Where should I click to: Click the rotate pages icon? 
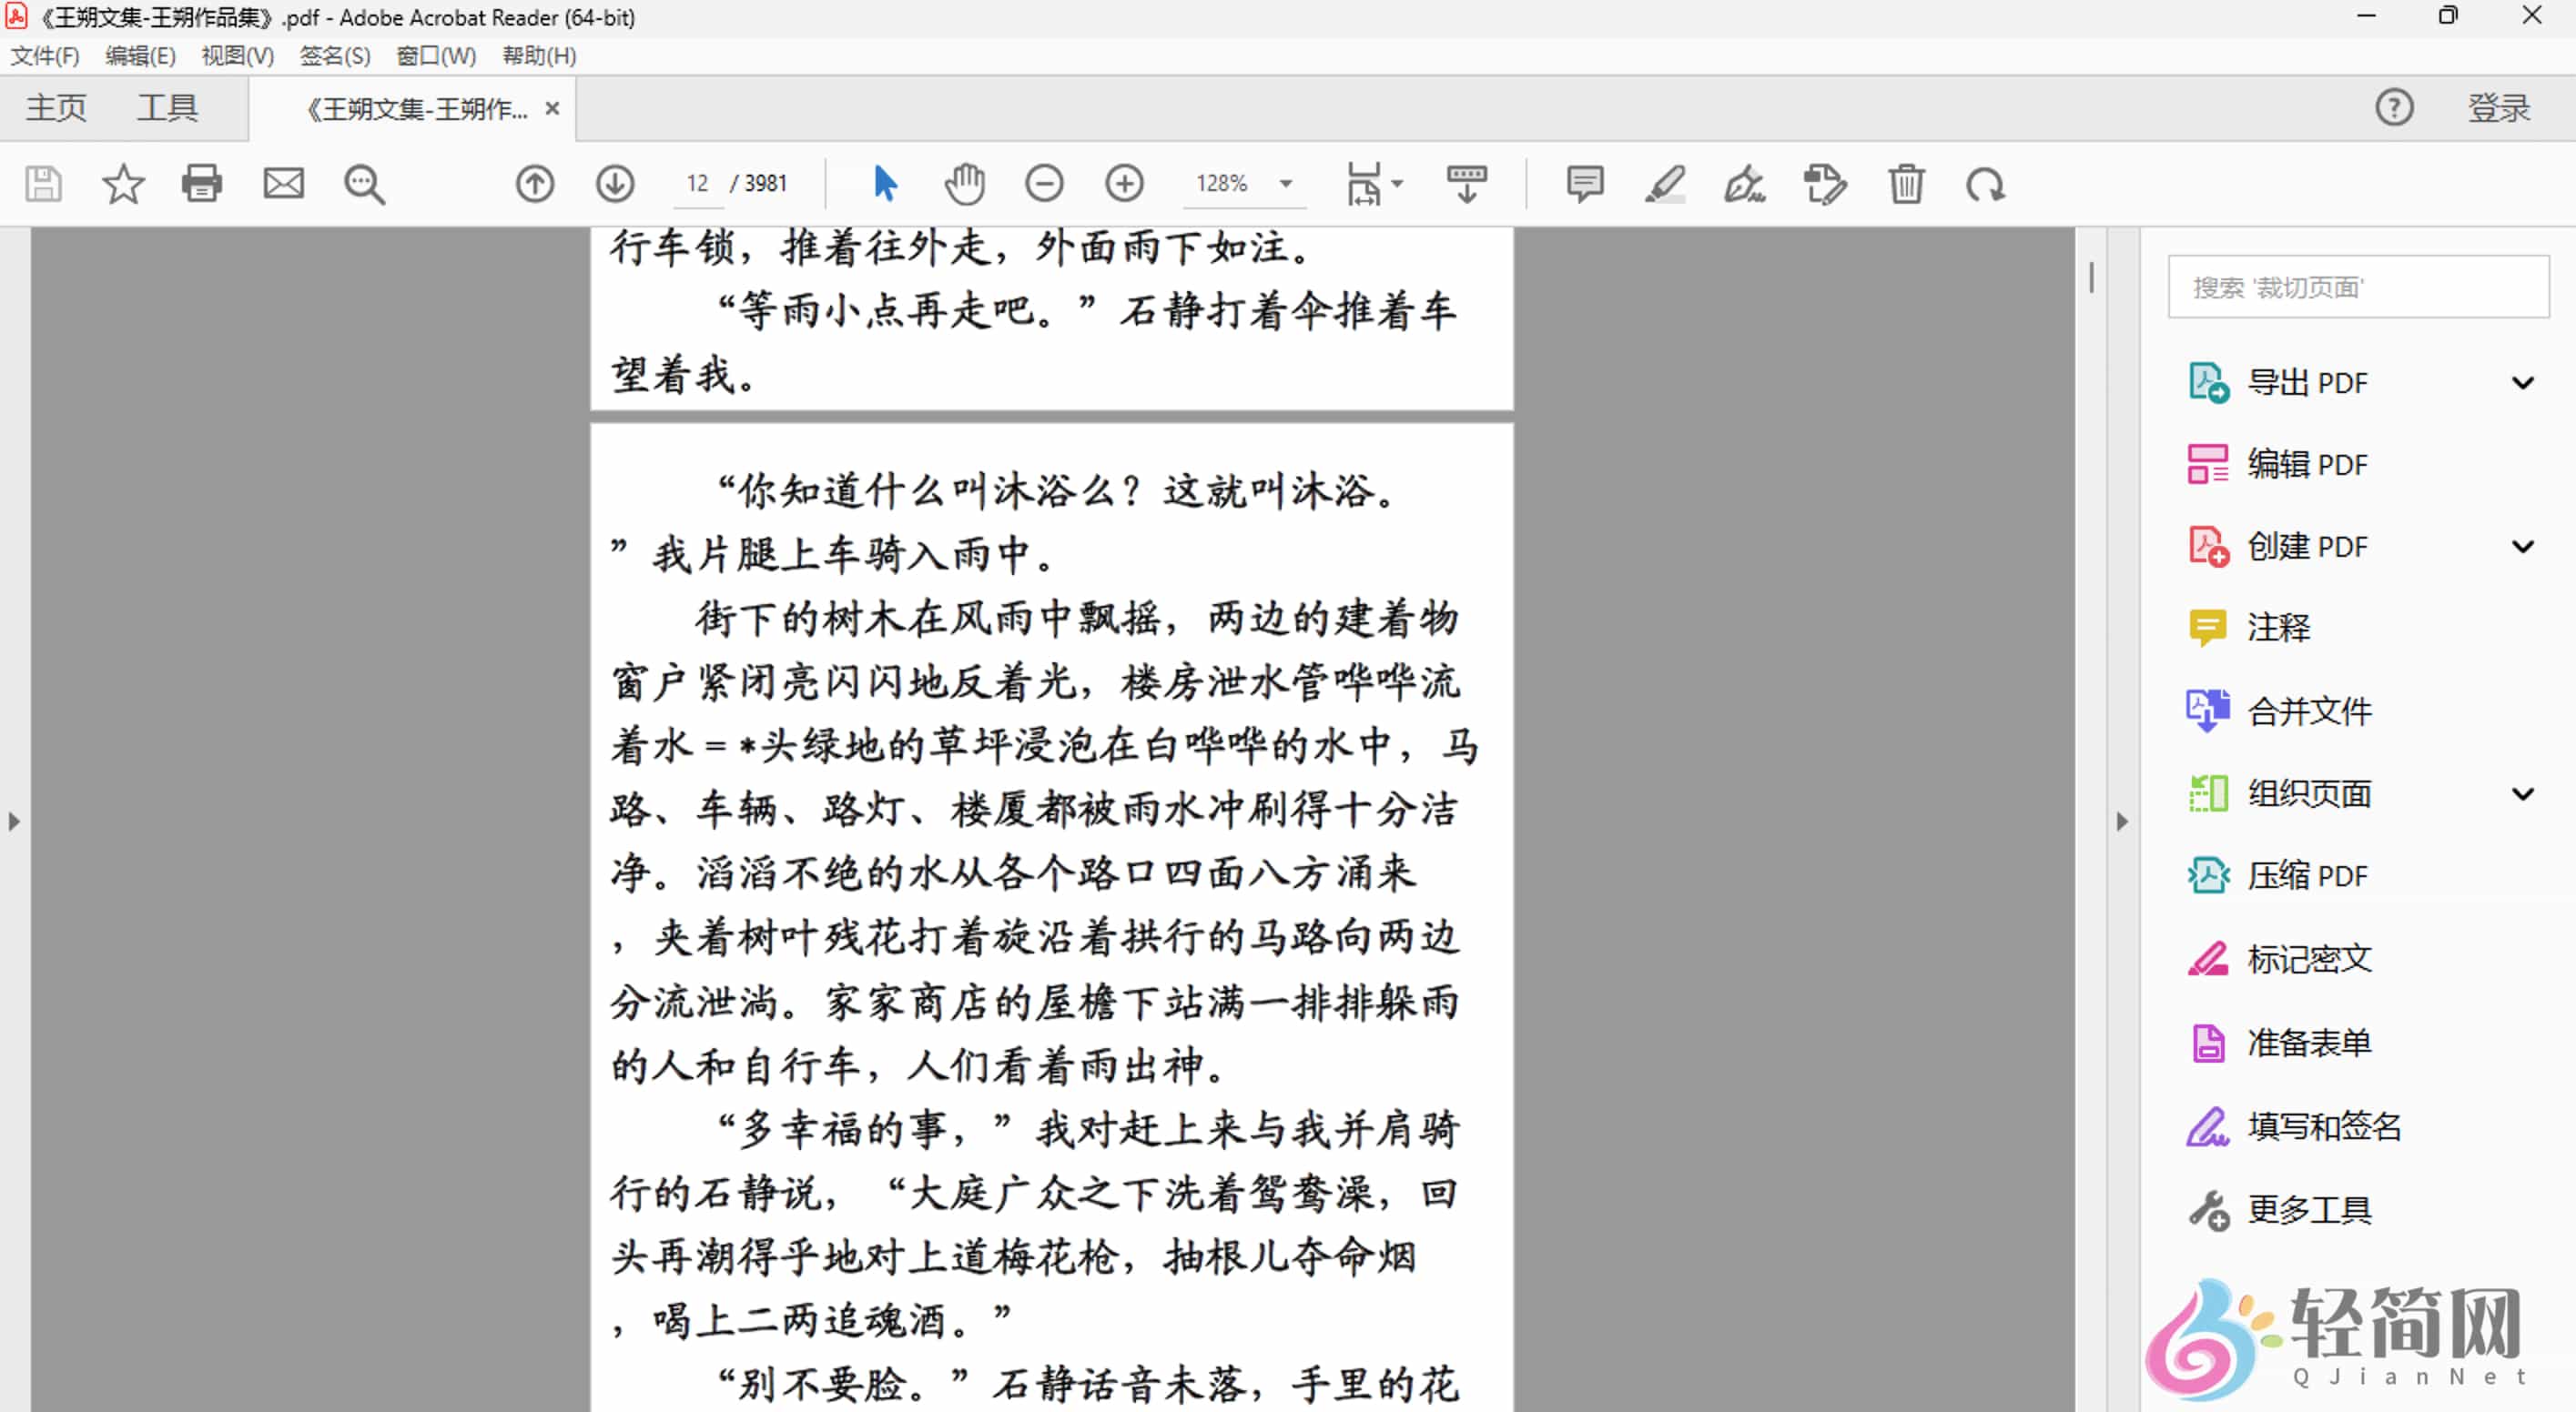(x=1986, y=184)
